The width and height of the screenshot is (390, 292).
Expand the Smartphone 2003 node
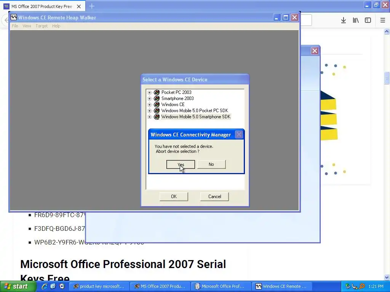(149, 98)
